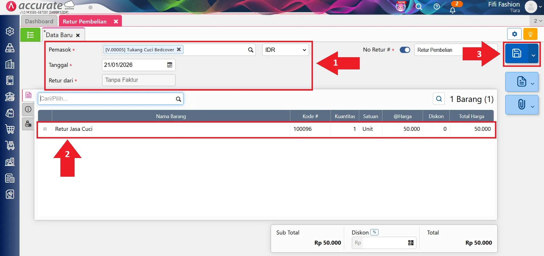Expand the attachment paperclip dropdown
This screenshot has height=256, width=544.
[532, 106]
